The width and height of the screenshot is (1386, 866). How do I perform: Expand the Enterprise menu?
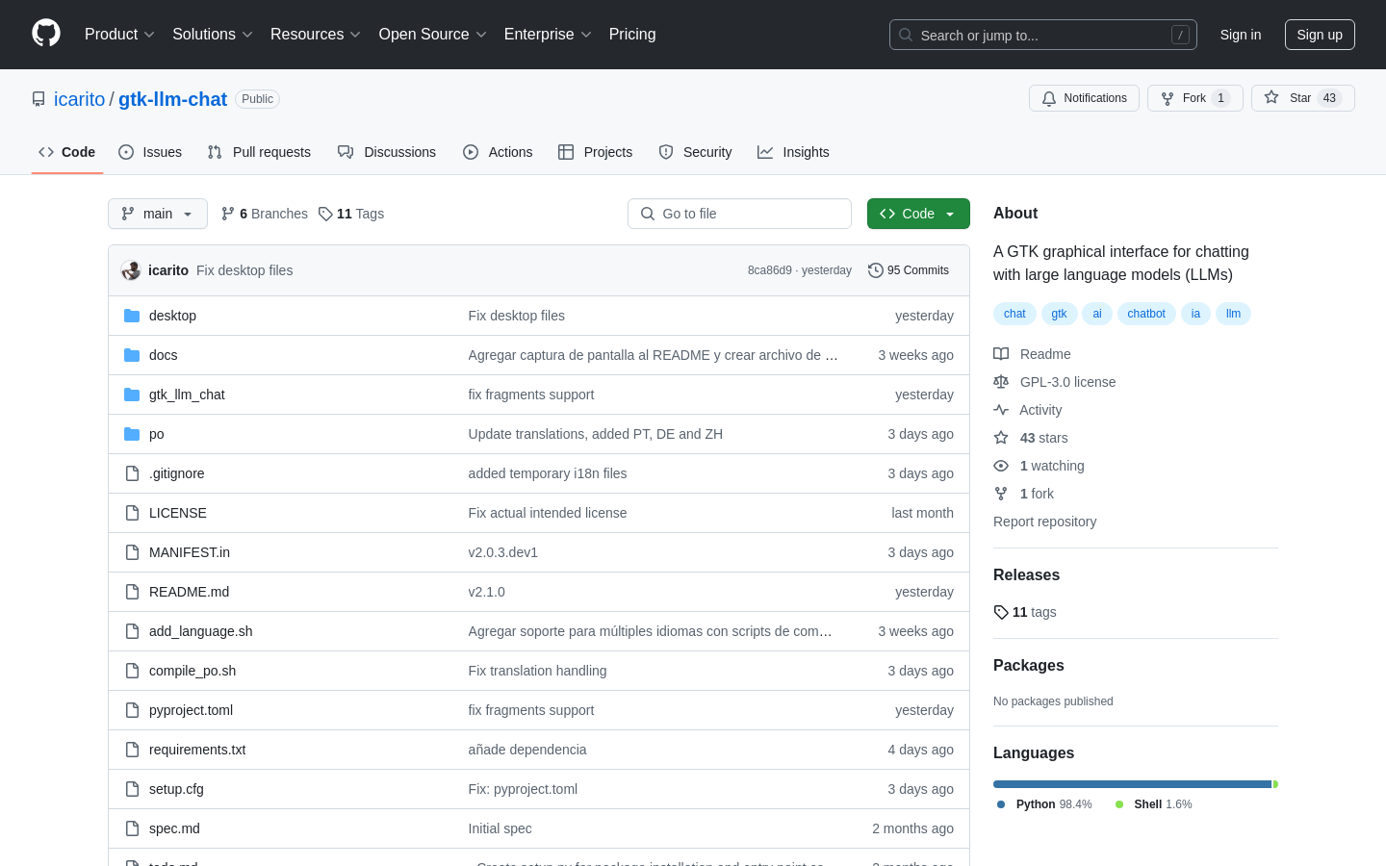click(x=548, y=35)
